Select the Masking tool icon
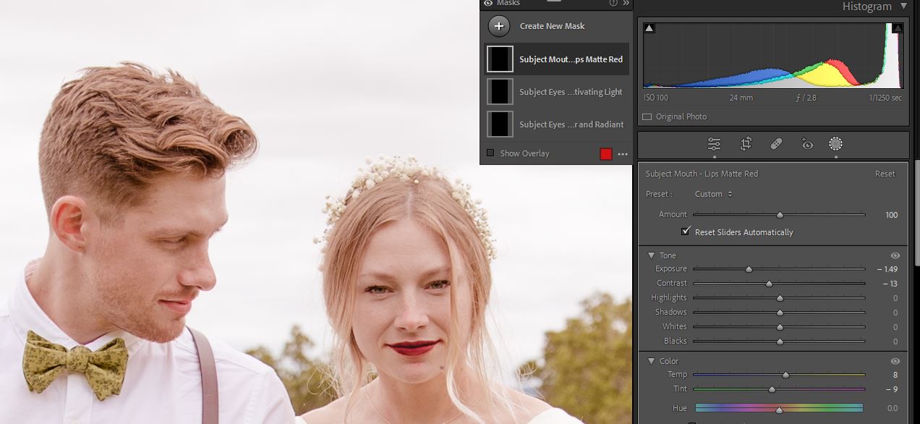This screenshot has width=920, height=424. (835, 144)
